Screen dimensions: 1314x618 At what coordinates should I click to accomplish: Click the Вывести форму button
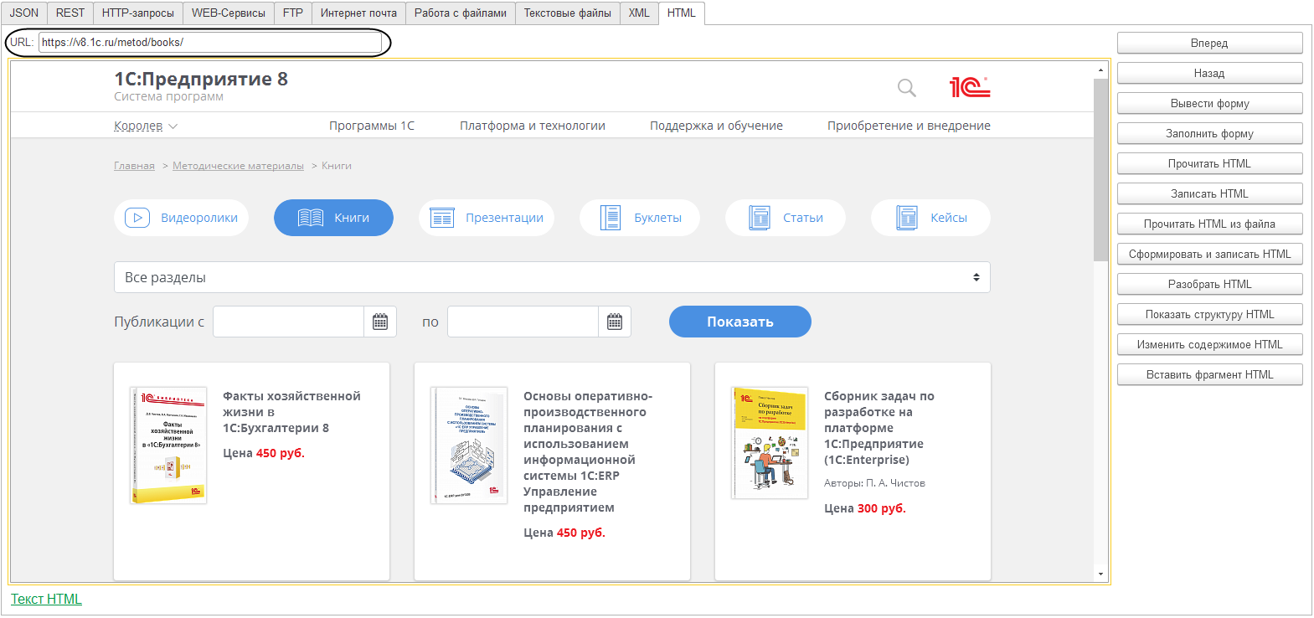tap(1209, 103)
